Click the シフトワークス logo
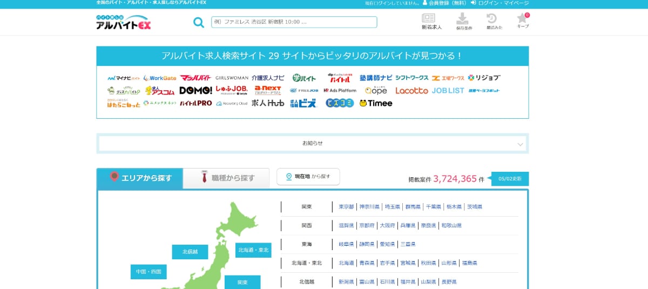This screenshot has height=289, width=648. click(x=412, y=78)
